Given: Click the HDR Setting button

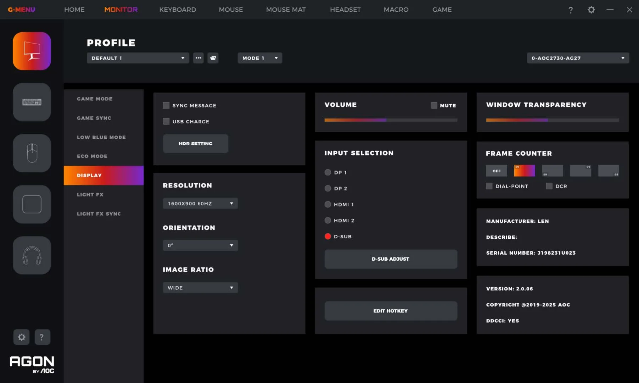Looking at the screenshot, I should pos(195,144).
